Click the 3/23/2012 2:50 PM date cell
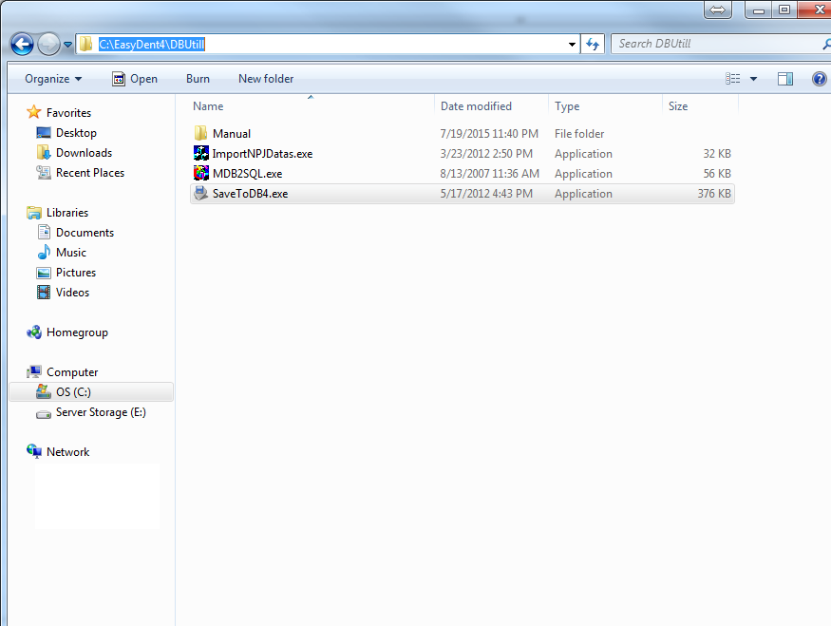Viewport: 831px width, 626px height. coord(486,154)
